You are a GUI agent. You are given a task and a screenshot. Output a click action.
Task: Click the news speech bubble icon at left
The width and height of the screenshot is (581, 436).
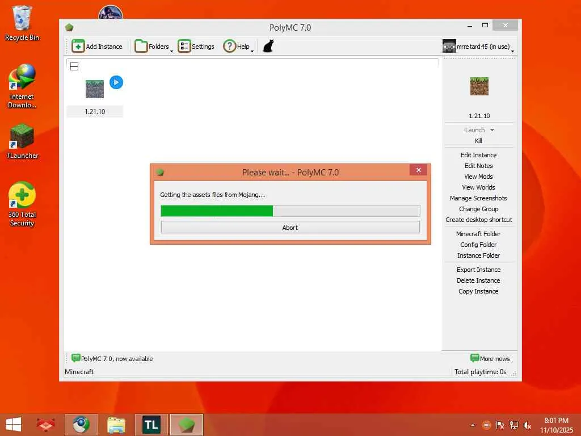click(x=75, y=358)
